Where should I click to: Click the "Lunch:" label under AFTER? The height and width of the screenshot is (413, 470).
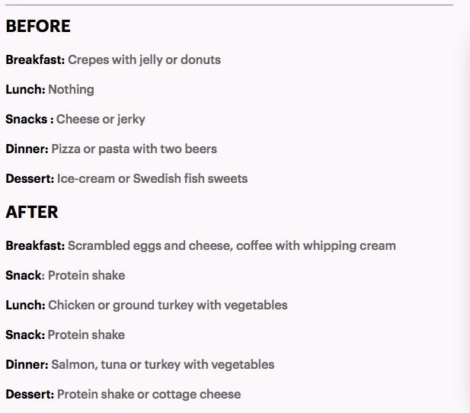click(25, 305)
